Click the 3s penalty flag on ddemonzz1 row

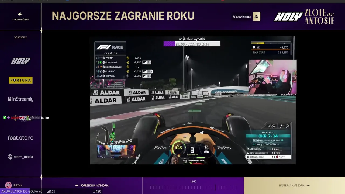[x=147, y=62]
